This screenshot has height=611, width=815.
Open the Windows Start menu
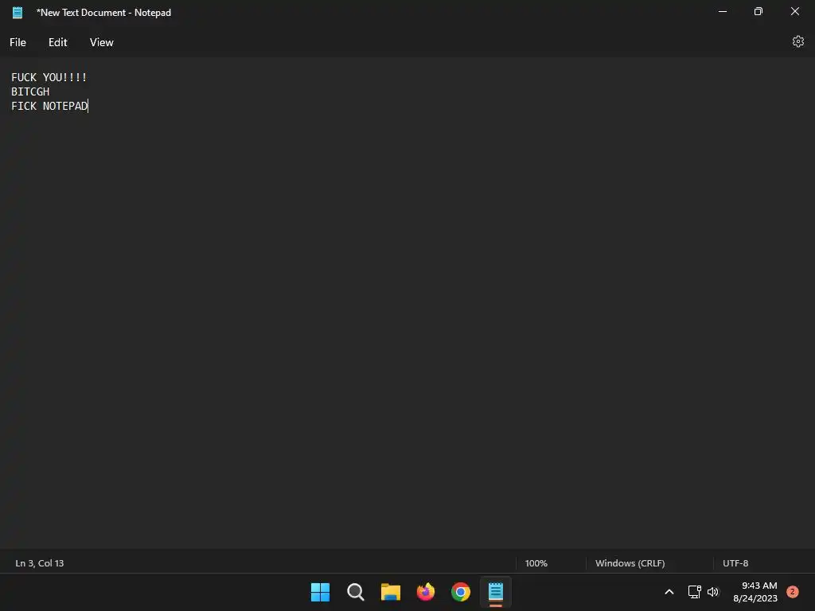pos(320,592)
